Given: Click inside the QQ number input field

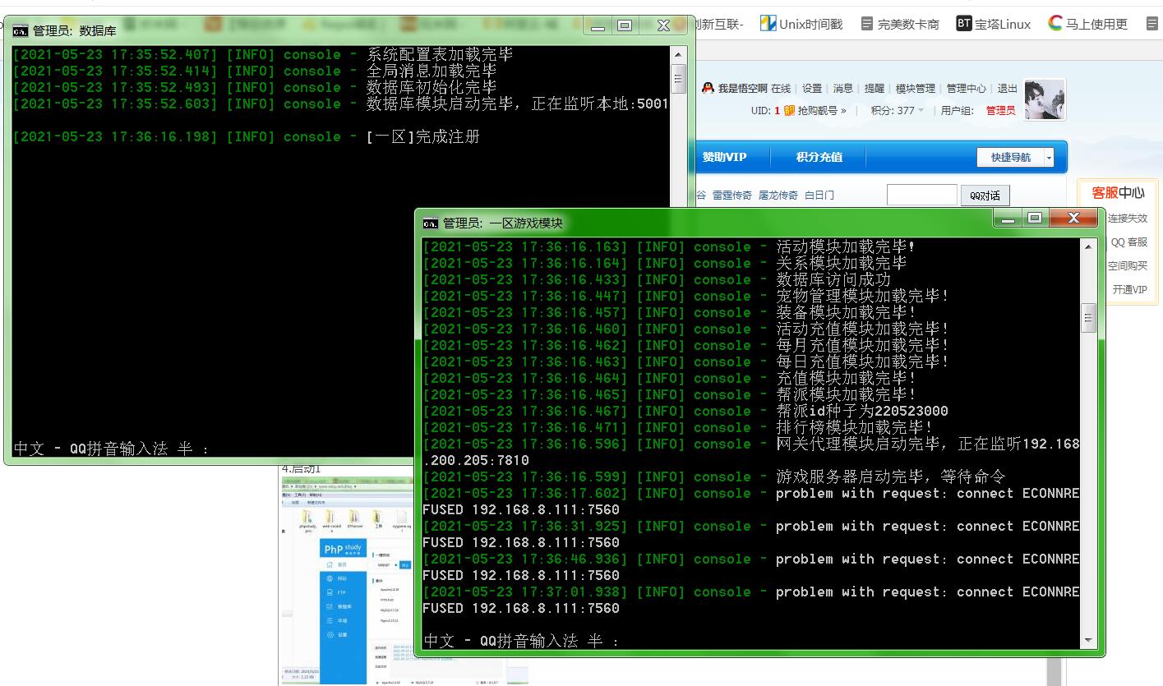Looking at the screenshot, I should (x=921, y=195).
